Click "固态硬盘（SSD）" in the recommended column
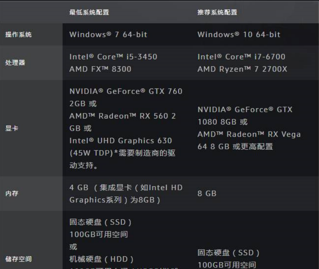This screenshot has width=319, height=269. 228,253
